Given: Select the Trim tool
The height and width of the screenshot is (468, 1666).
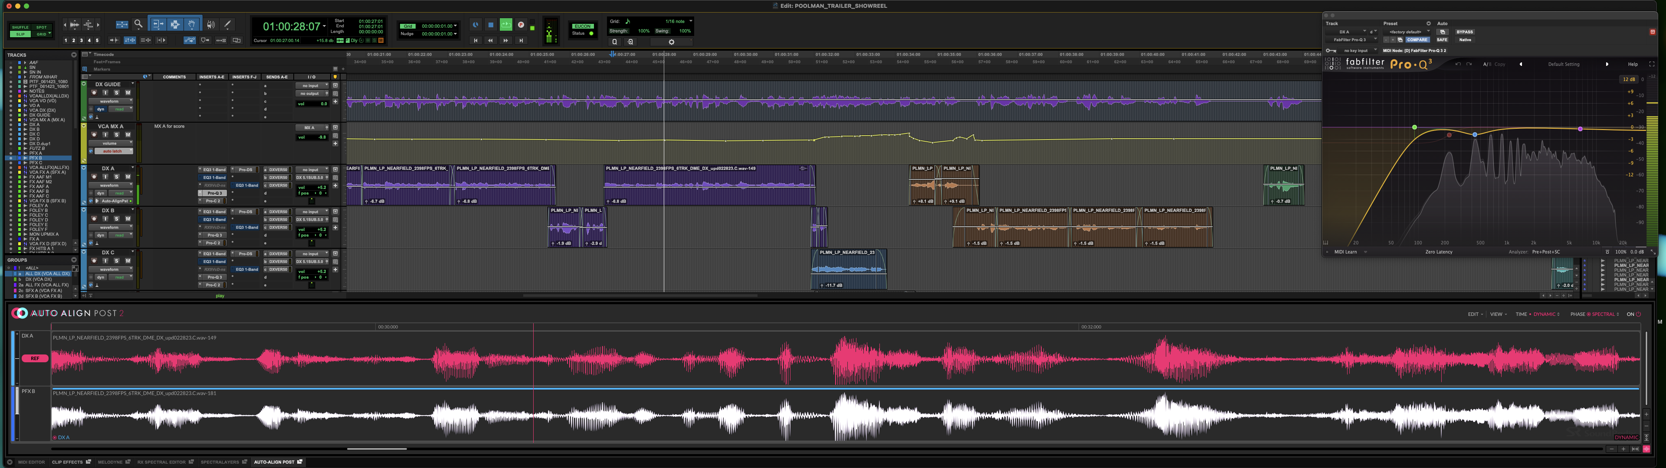Looking at the screenshot, I should (x=158, y=25).
